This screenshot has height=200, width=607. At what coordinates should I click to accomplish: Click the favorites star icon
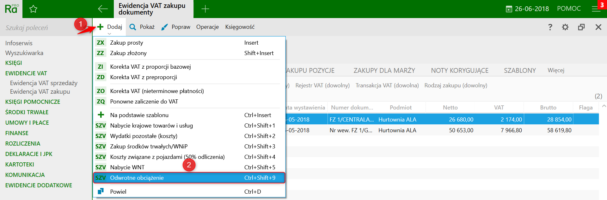click(x=33, y=9)
